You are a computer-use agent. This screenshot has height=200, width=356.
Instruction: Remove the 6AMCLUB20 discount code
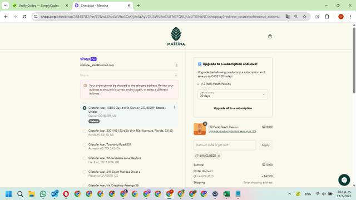(219, 156)
